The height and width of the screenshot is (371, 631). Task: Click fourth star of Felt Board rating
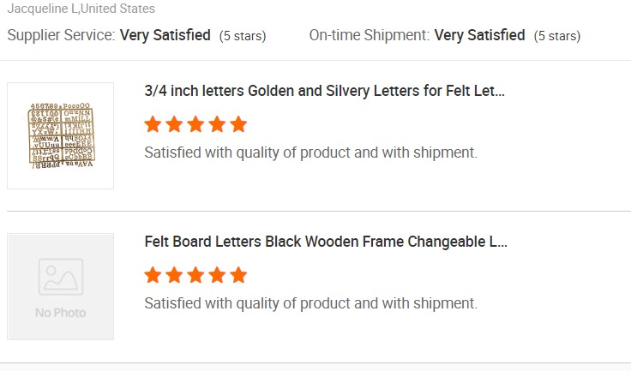217,275
